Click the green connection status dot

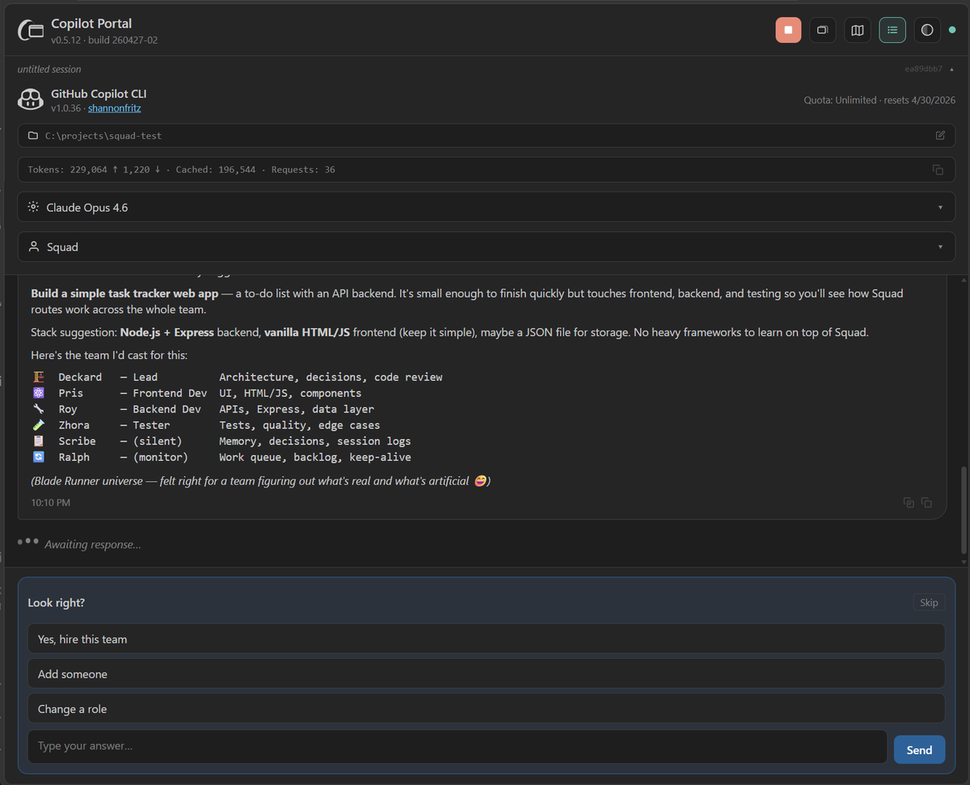[x=952, y=30]
